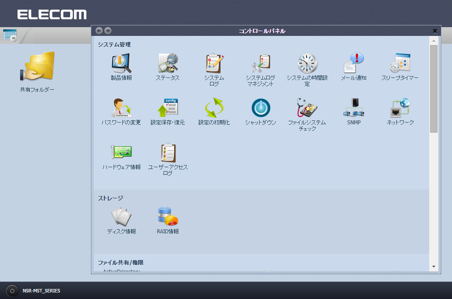
Task: Open the ネットワーク network icon
Action: point(400,108)
